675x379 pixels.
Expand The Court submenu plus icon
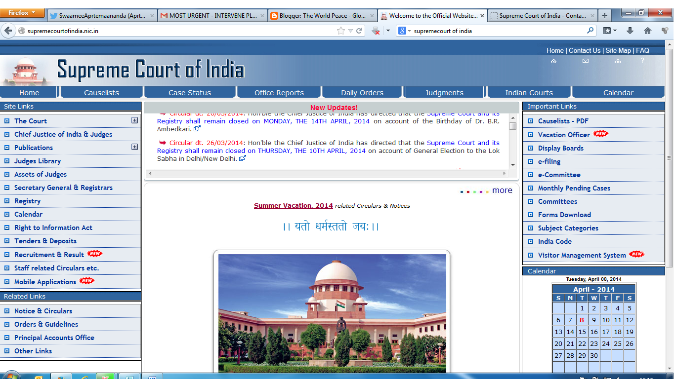point(134,120)
